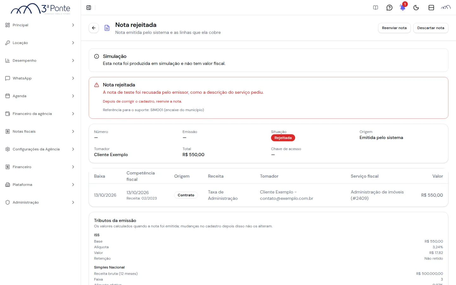Expand the Principal menu chevron

pos(73,25)
